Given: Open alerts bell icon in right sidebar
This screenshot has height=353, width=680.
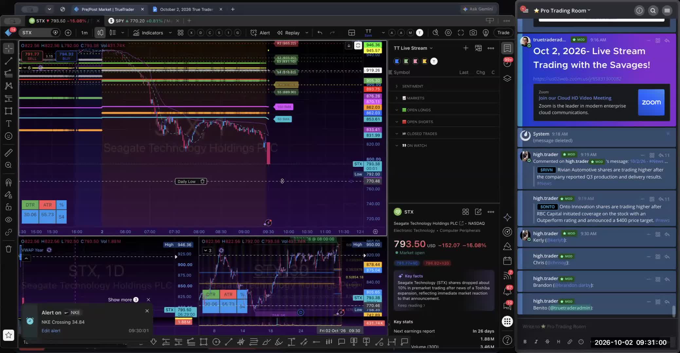Looking at the screenshot, I should pyautogui.click(x=507, y=291).
